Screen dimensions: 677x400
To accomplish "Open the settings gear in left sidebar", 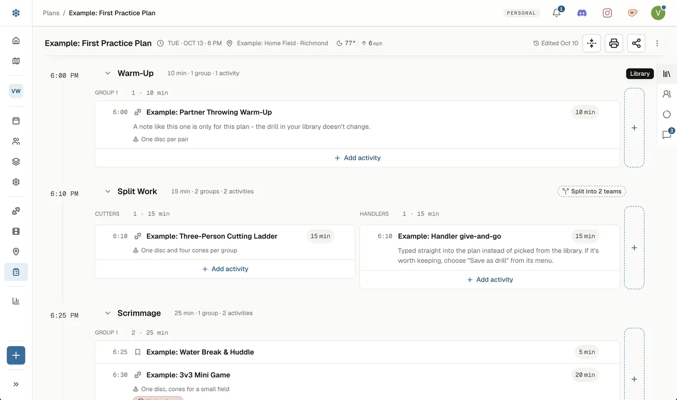I will (x=16, y=182).
